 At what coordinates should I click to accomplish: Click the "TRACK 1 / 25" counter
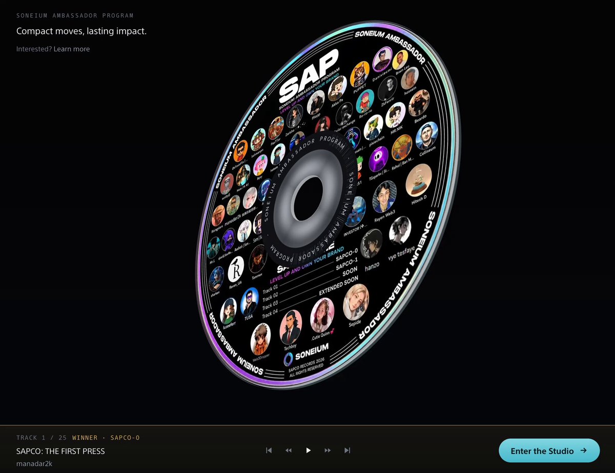coord(41,438)
